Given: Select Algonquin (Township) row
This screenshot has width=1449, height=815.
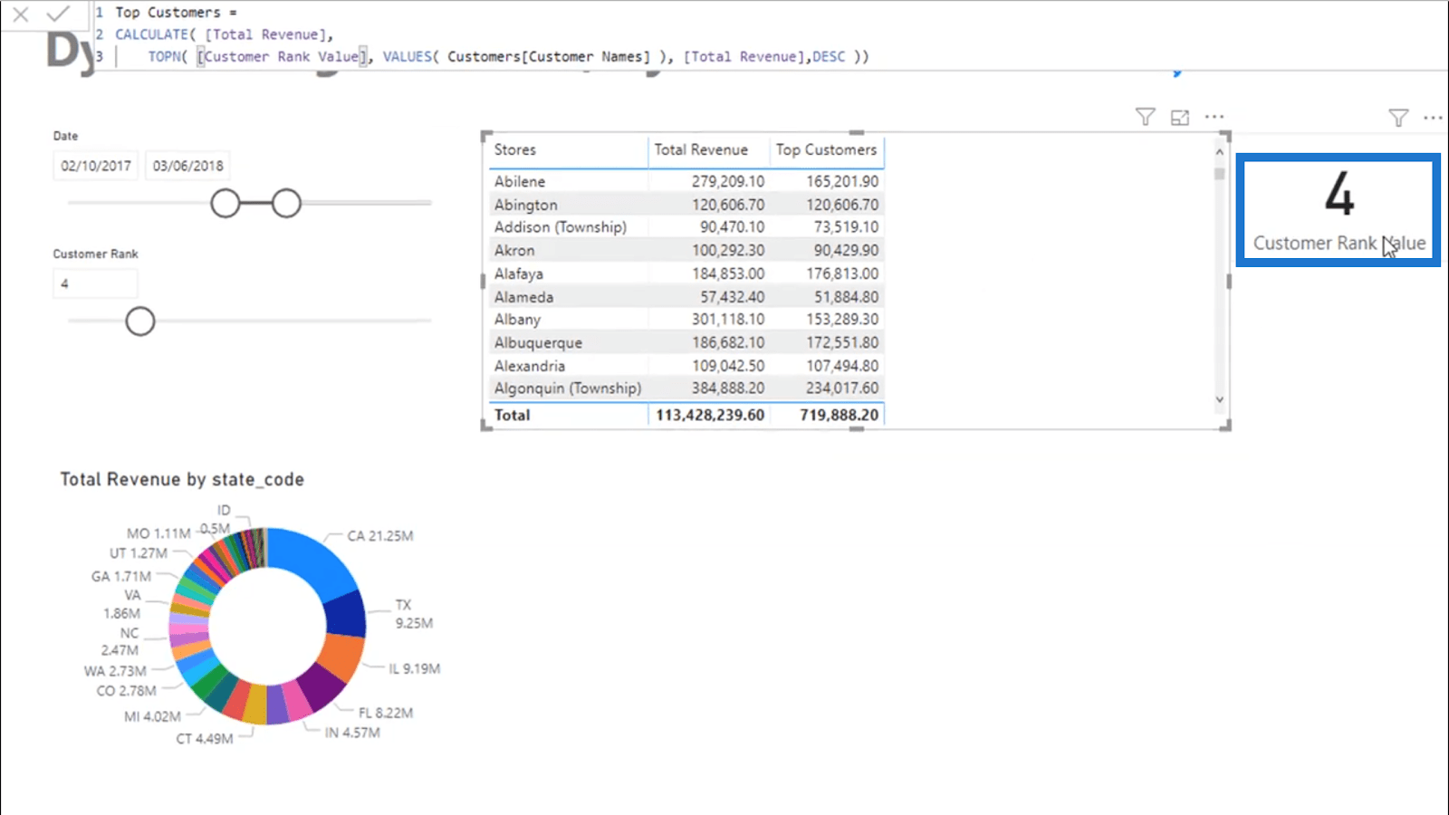Looking at the screenshot, I should 686,388.
